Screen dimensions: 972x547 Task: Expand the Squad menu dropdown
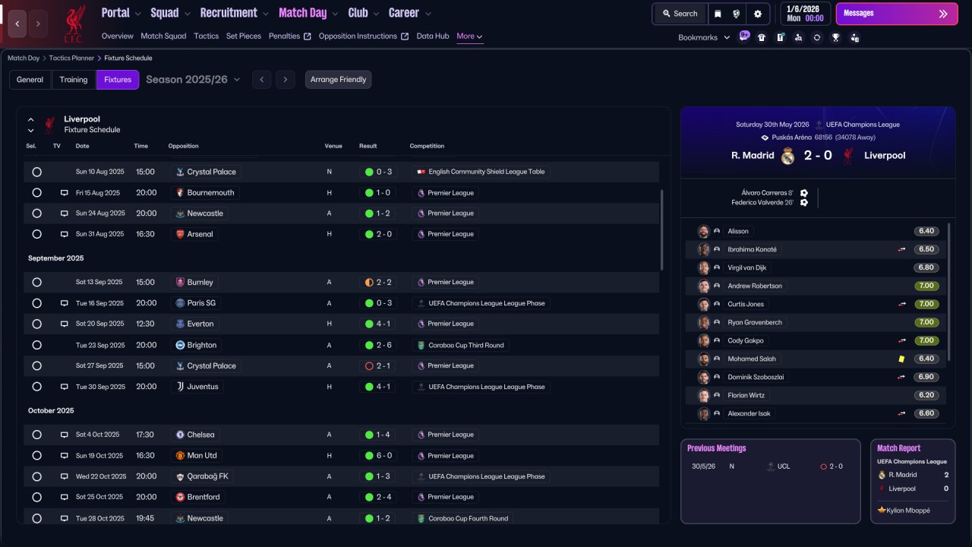tap(187, 14)
